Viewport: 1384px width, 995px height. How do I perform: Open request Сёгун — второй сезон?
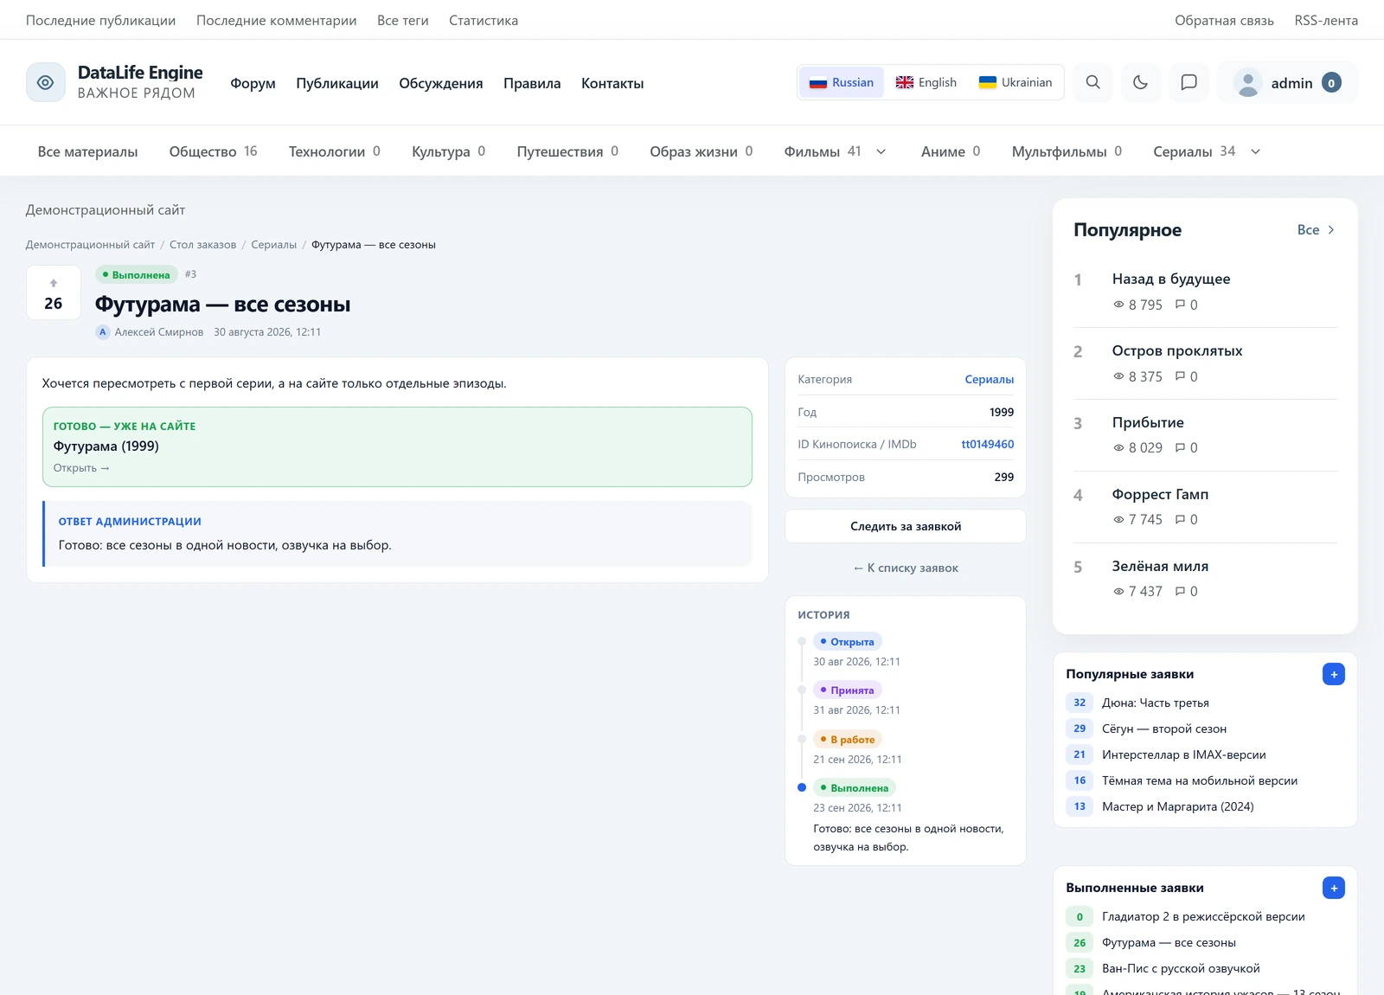click(x=1164, y=729)
